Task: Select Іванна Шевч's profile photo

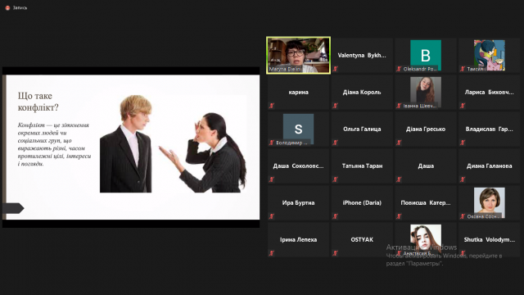Action: [x=426, y=92]
